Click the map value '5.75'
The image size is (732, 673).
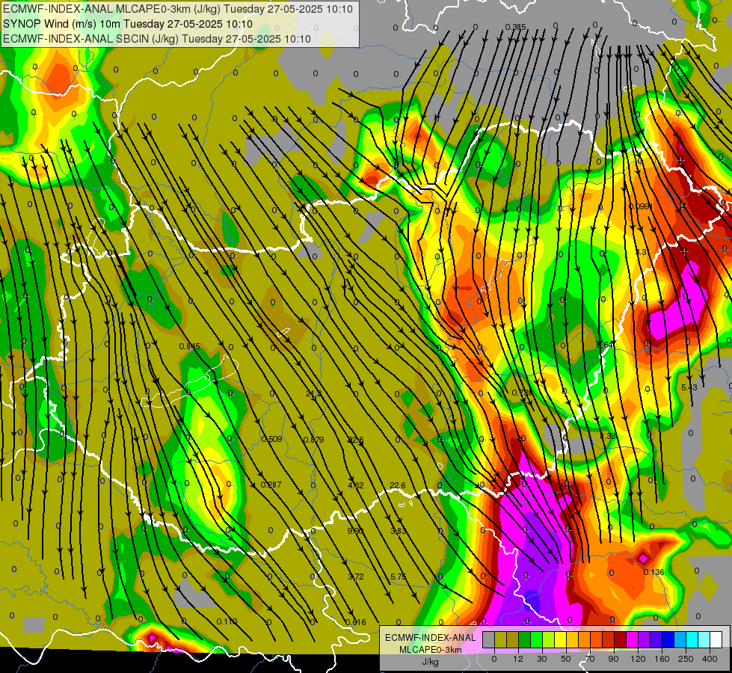pyautogui.click(x=399, y=577)
